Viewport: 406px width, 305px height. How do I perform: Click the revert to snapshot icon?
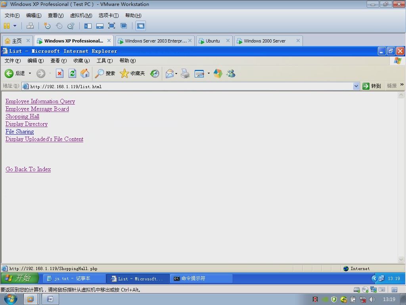[59, 26]
